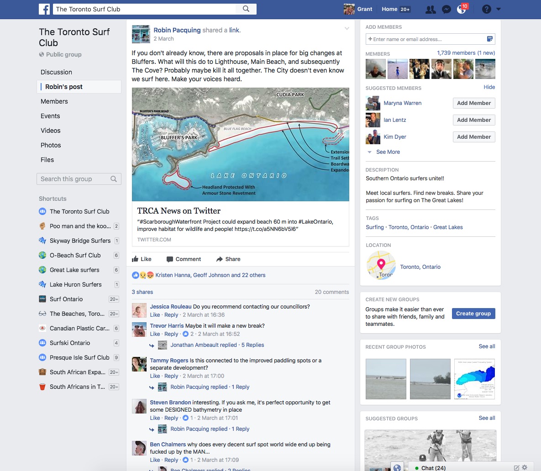Click the Facebook logo icon
541x471 pixels.
coord(44,9)
